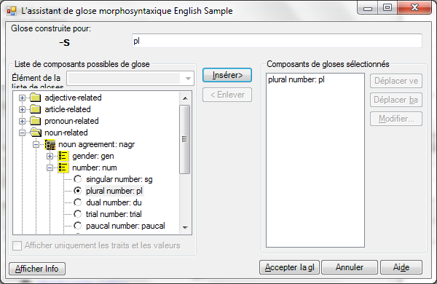Click the pronoun-related folder icon
Viewport: 437px width, 284px height.
click(36, 121)
